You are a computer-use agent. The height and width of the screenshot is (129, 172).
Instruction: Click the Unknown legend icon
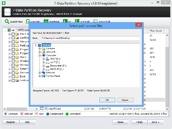[x=5, y=114]
